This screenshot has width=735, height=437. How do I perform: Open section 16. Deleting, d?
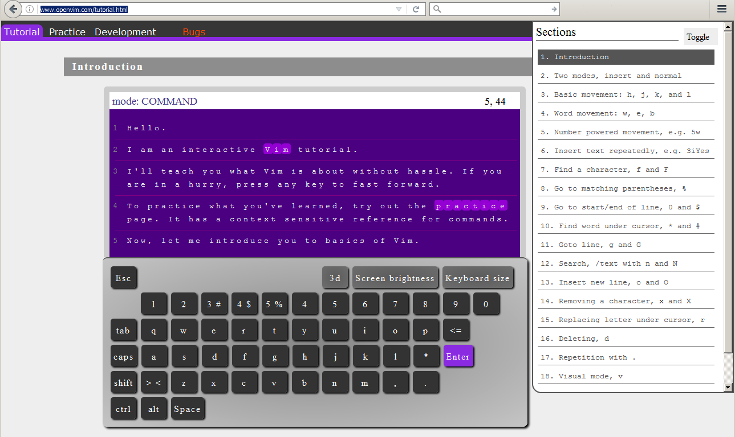[x=626, y=339]
